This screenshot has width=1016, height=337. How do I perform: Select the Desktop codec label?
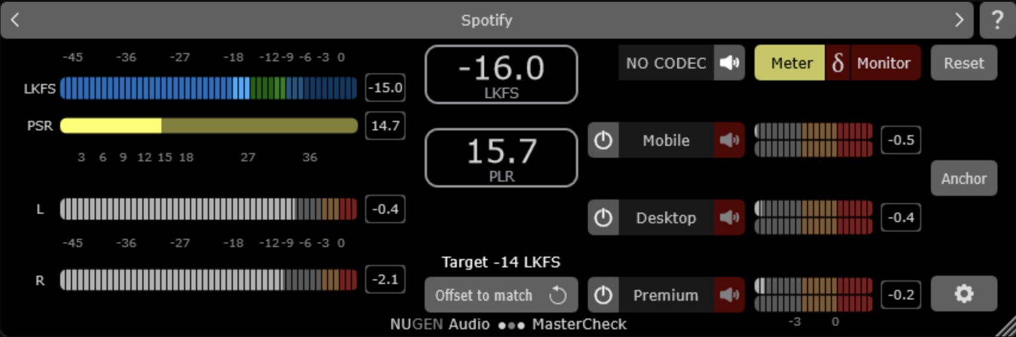pyautogui.click(x=666, y=218)
